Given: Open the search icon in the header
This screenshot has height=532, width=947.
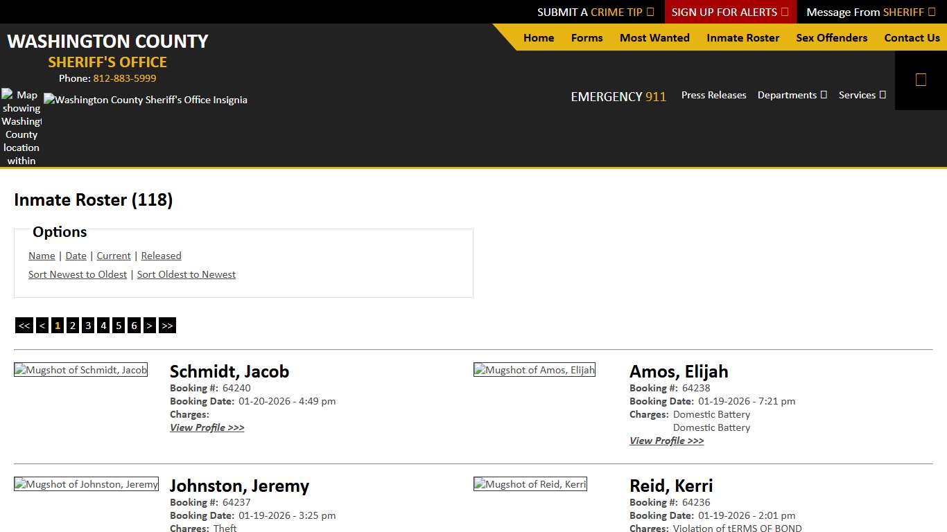Looking at the screenshot, I should pyautogui.click(x=921, y=80).
